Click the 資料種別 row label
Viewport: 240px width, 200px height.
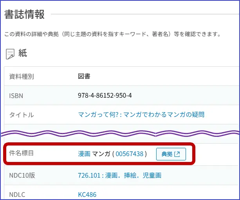point(22,76)
